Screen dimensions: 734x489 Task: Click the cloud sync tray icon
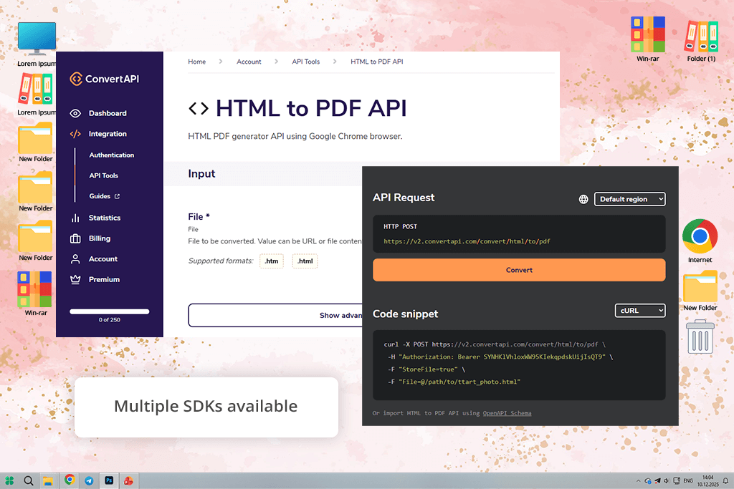tap(648, 480)
